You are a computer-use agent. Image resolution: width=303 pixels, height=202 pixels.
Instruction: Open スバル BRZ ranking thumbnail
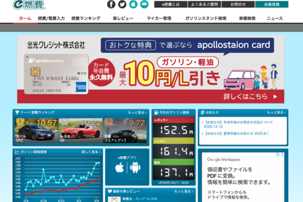(36, 130)
